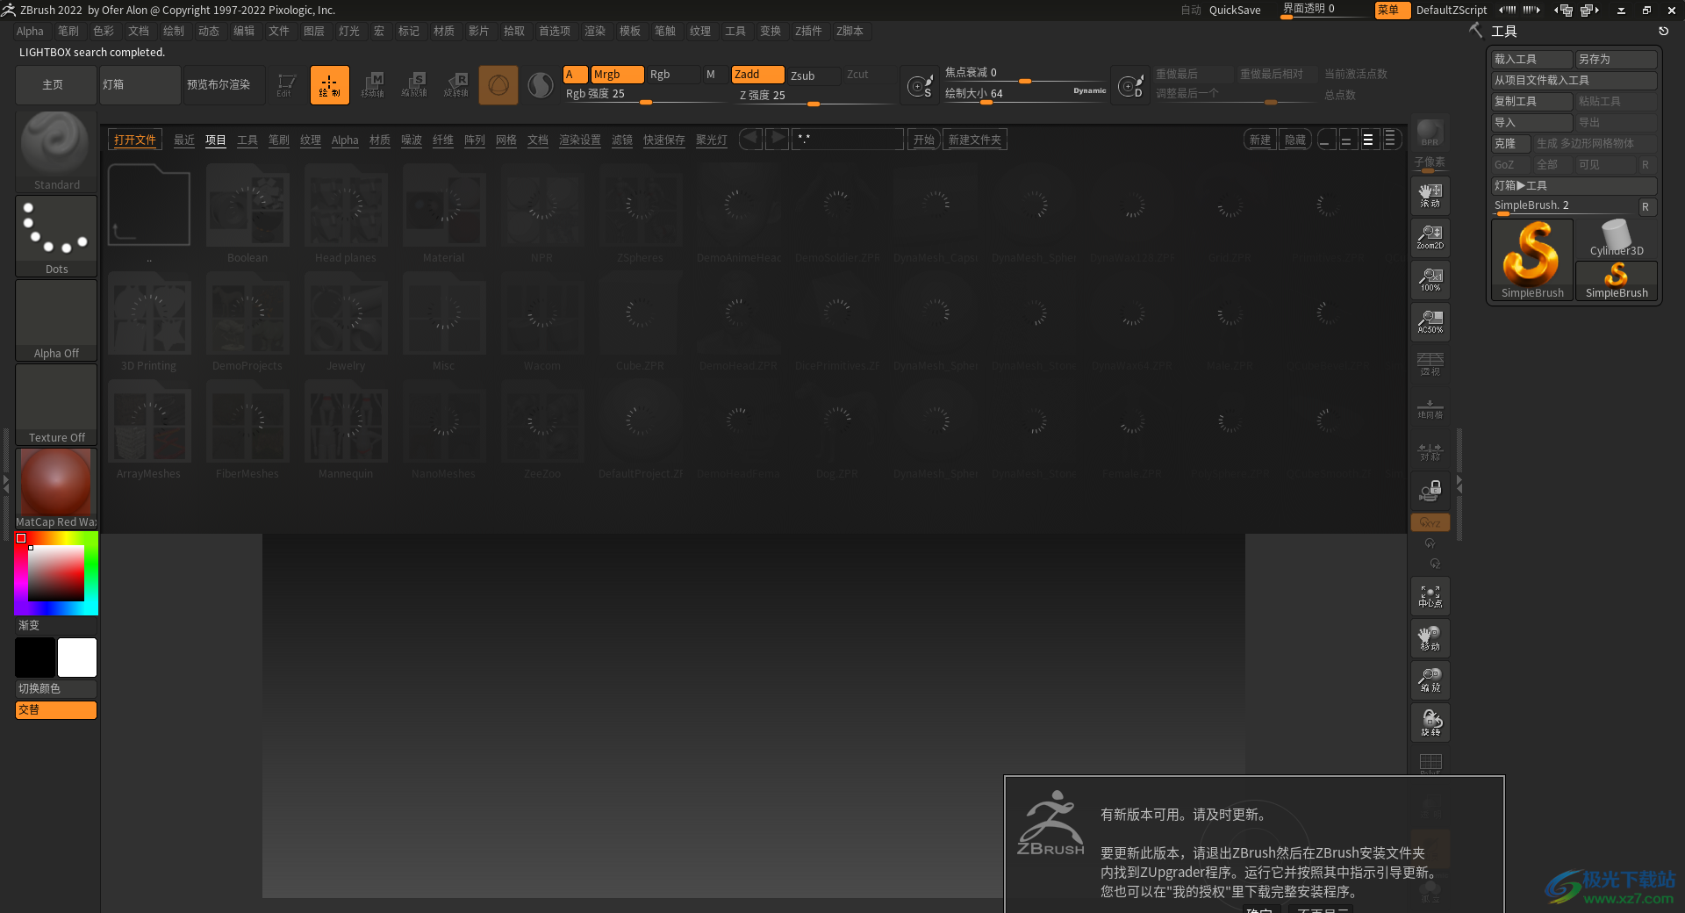Click the left-pointing LightBox navigation arrow
This screenshot has height=913, width=1685.
(750, 139)
